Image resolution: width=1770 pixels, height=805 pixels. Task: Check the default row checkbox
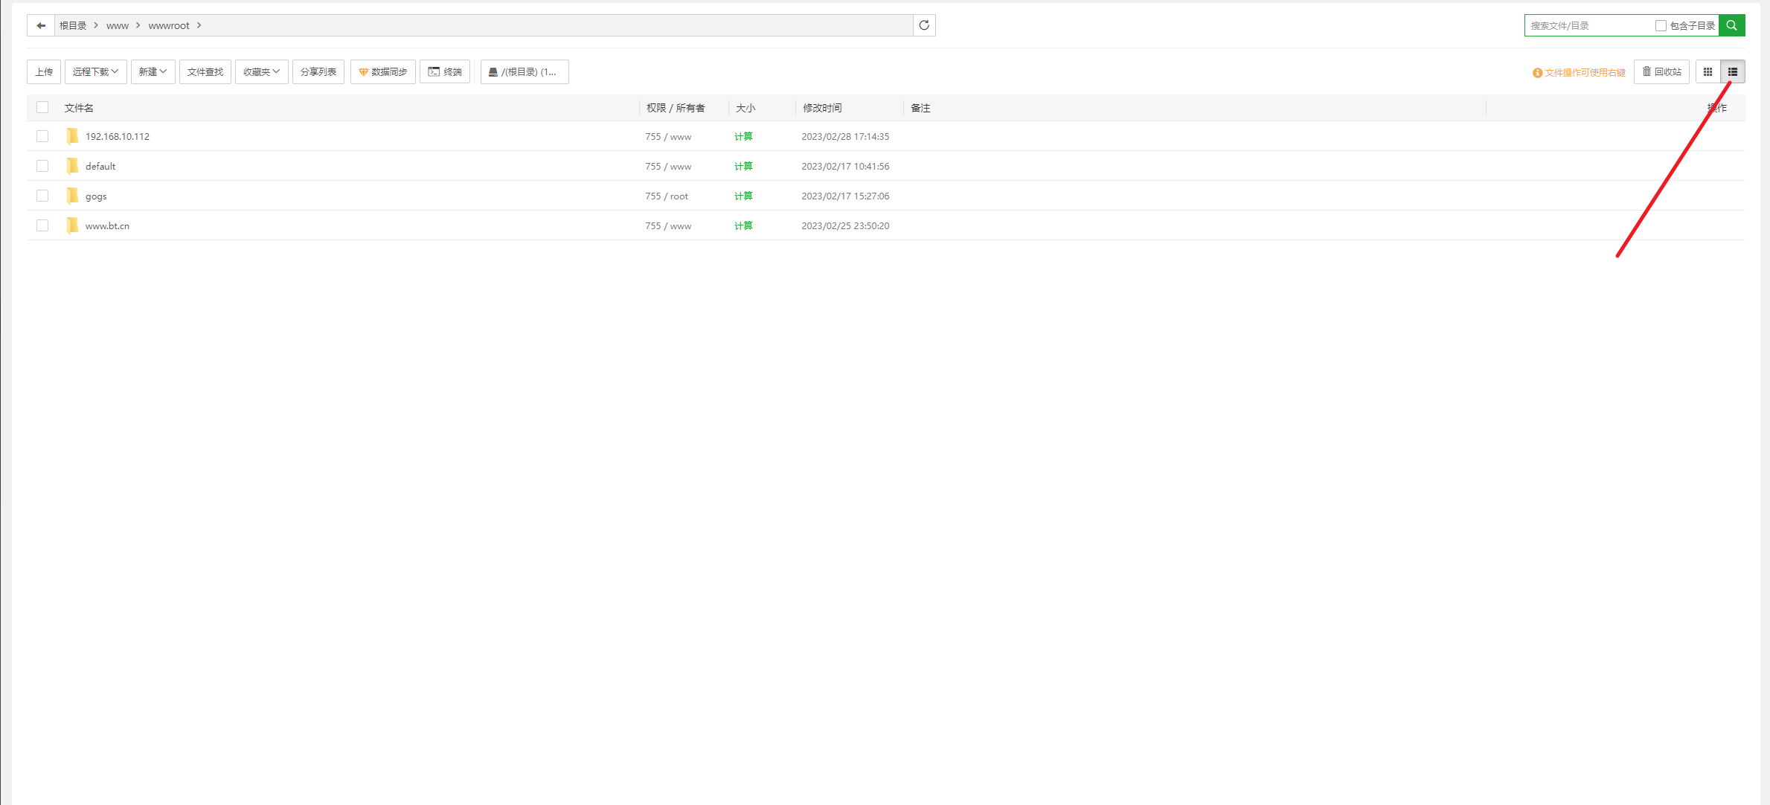42,166
